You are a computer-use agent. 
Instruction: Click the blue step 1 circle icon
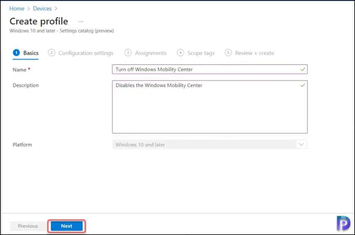click(16, 53)
